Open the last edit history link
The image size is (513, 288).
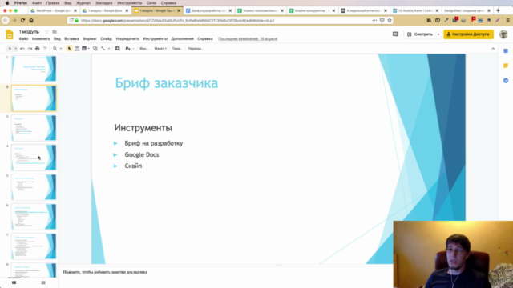click(x=248, y=38)
